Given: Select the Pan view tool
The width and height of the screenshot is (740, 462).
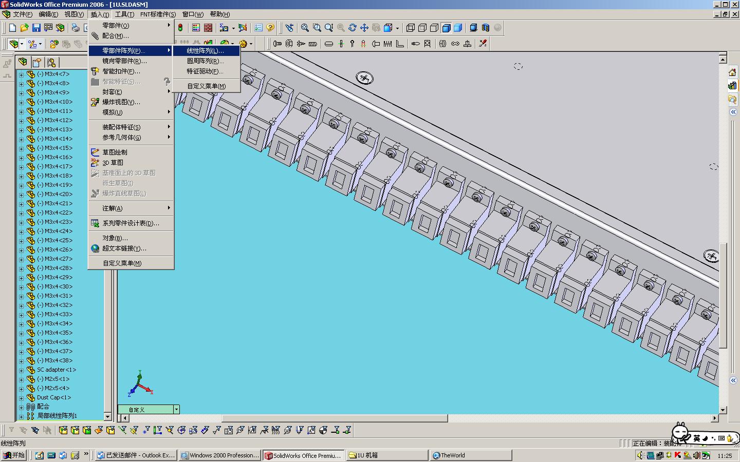Looking at the screenshot, I should pos(364,28).
